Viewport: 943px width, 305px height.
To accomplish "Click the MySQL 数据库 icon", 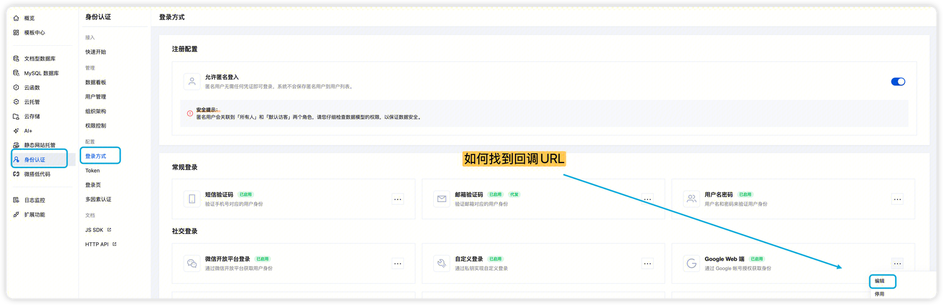I will click(16, 73).
